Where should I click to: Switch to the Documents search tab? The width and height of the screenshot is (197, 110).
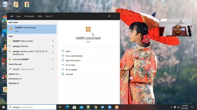pyautogui.click(x=29, y=16)
